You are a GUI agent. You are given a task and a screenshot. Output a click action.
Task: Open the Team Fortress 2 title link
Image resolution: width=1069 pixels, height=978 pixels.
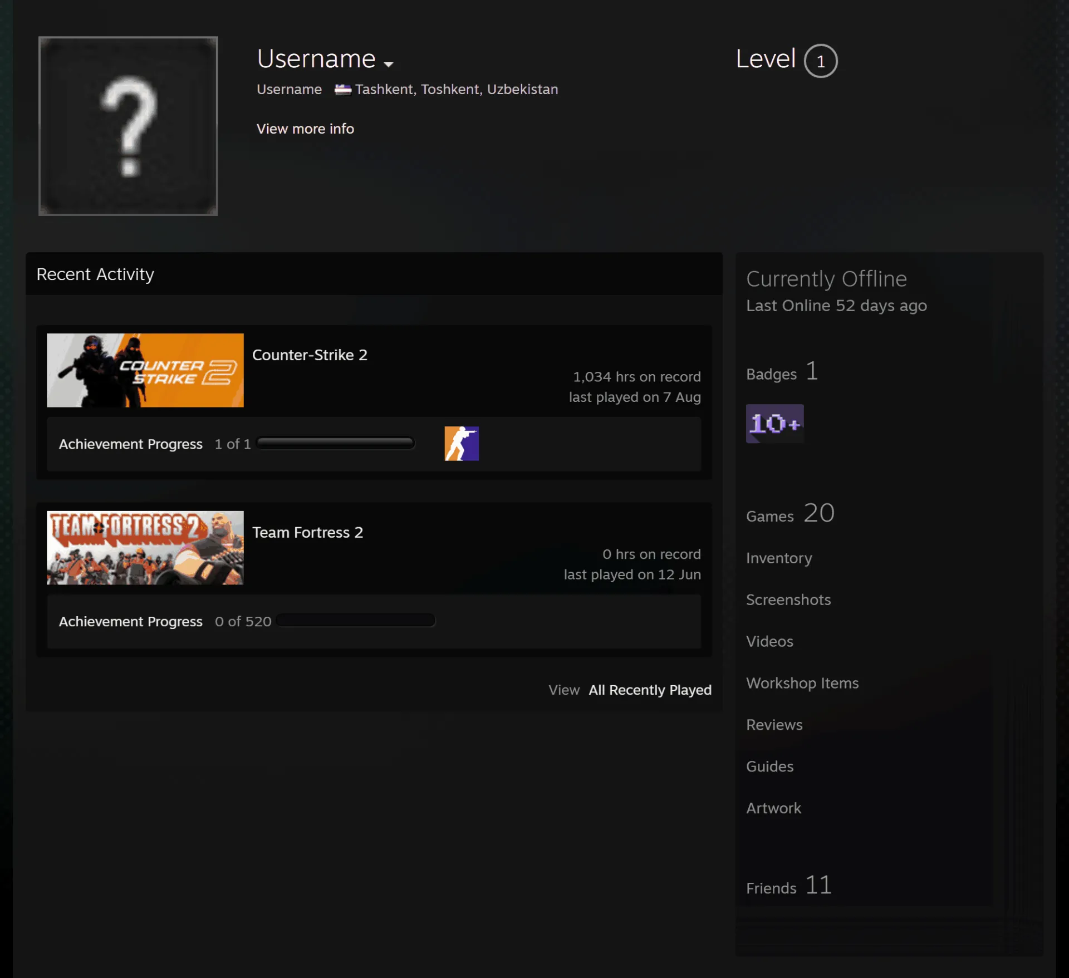(307, 533)
